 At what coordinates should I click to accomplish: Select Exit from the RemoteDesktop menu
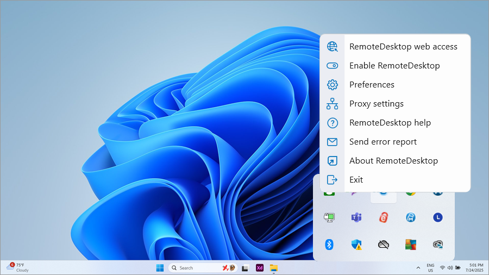tap(395, 179)
